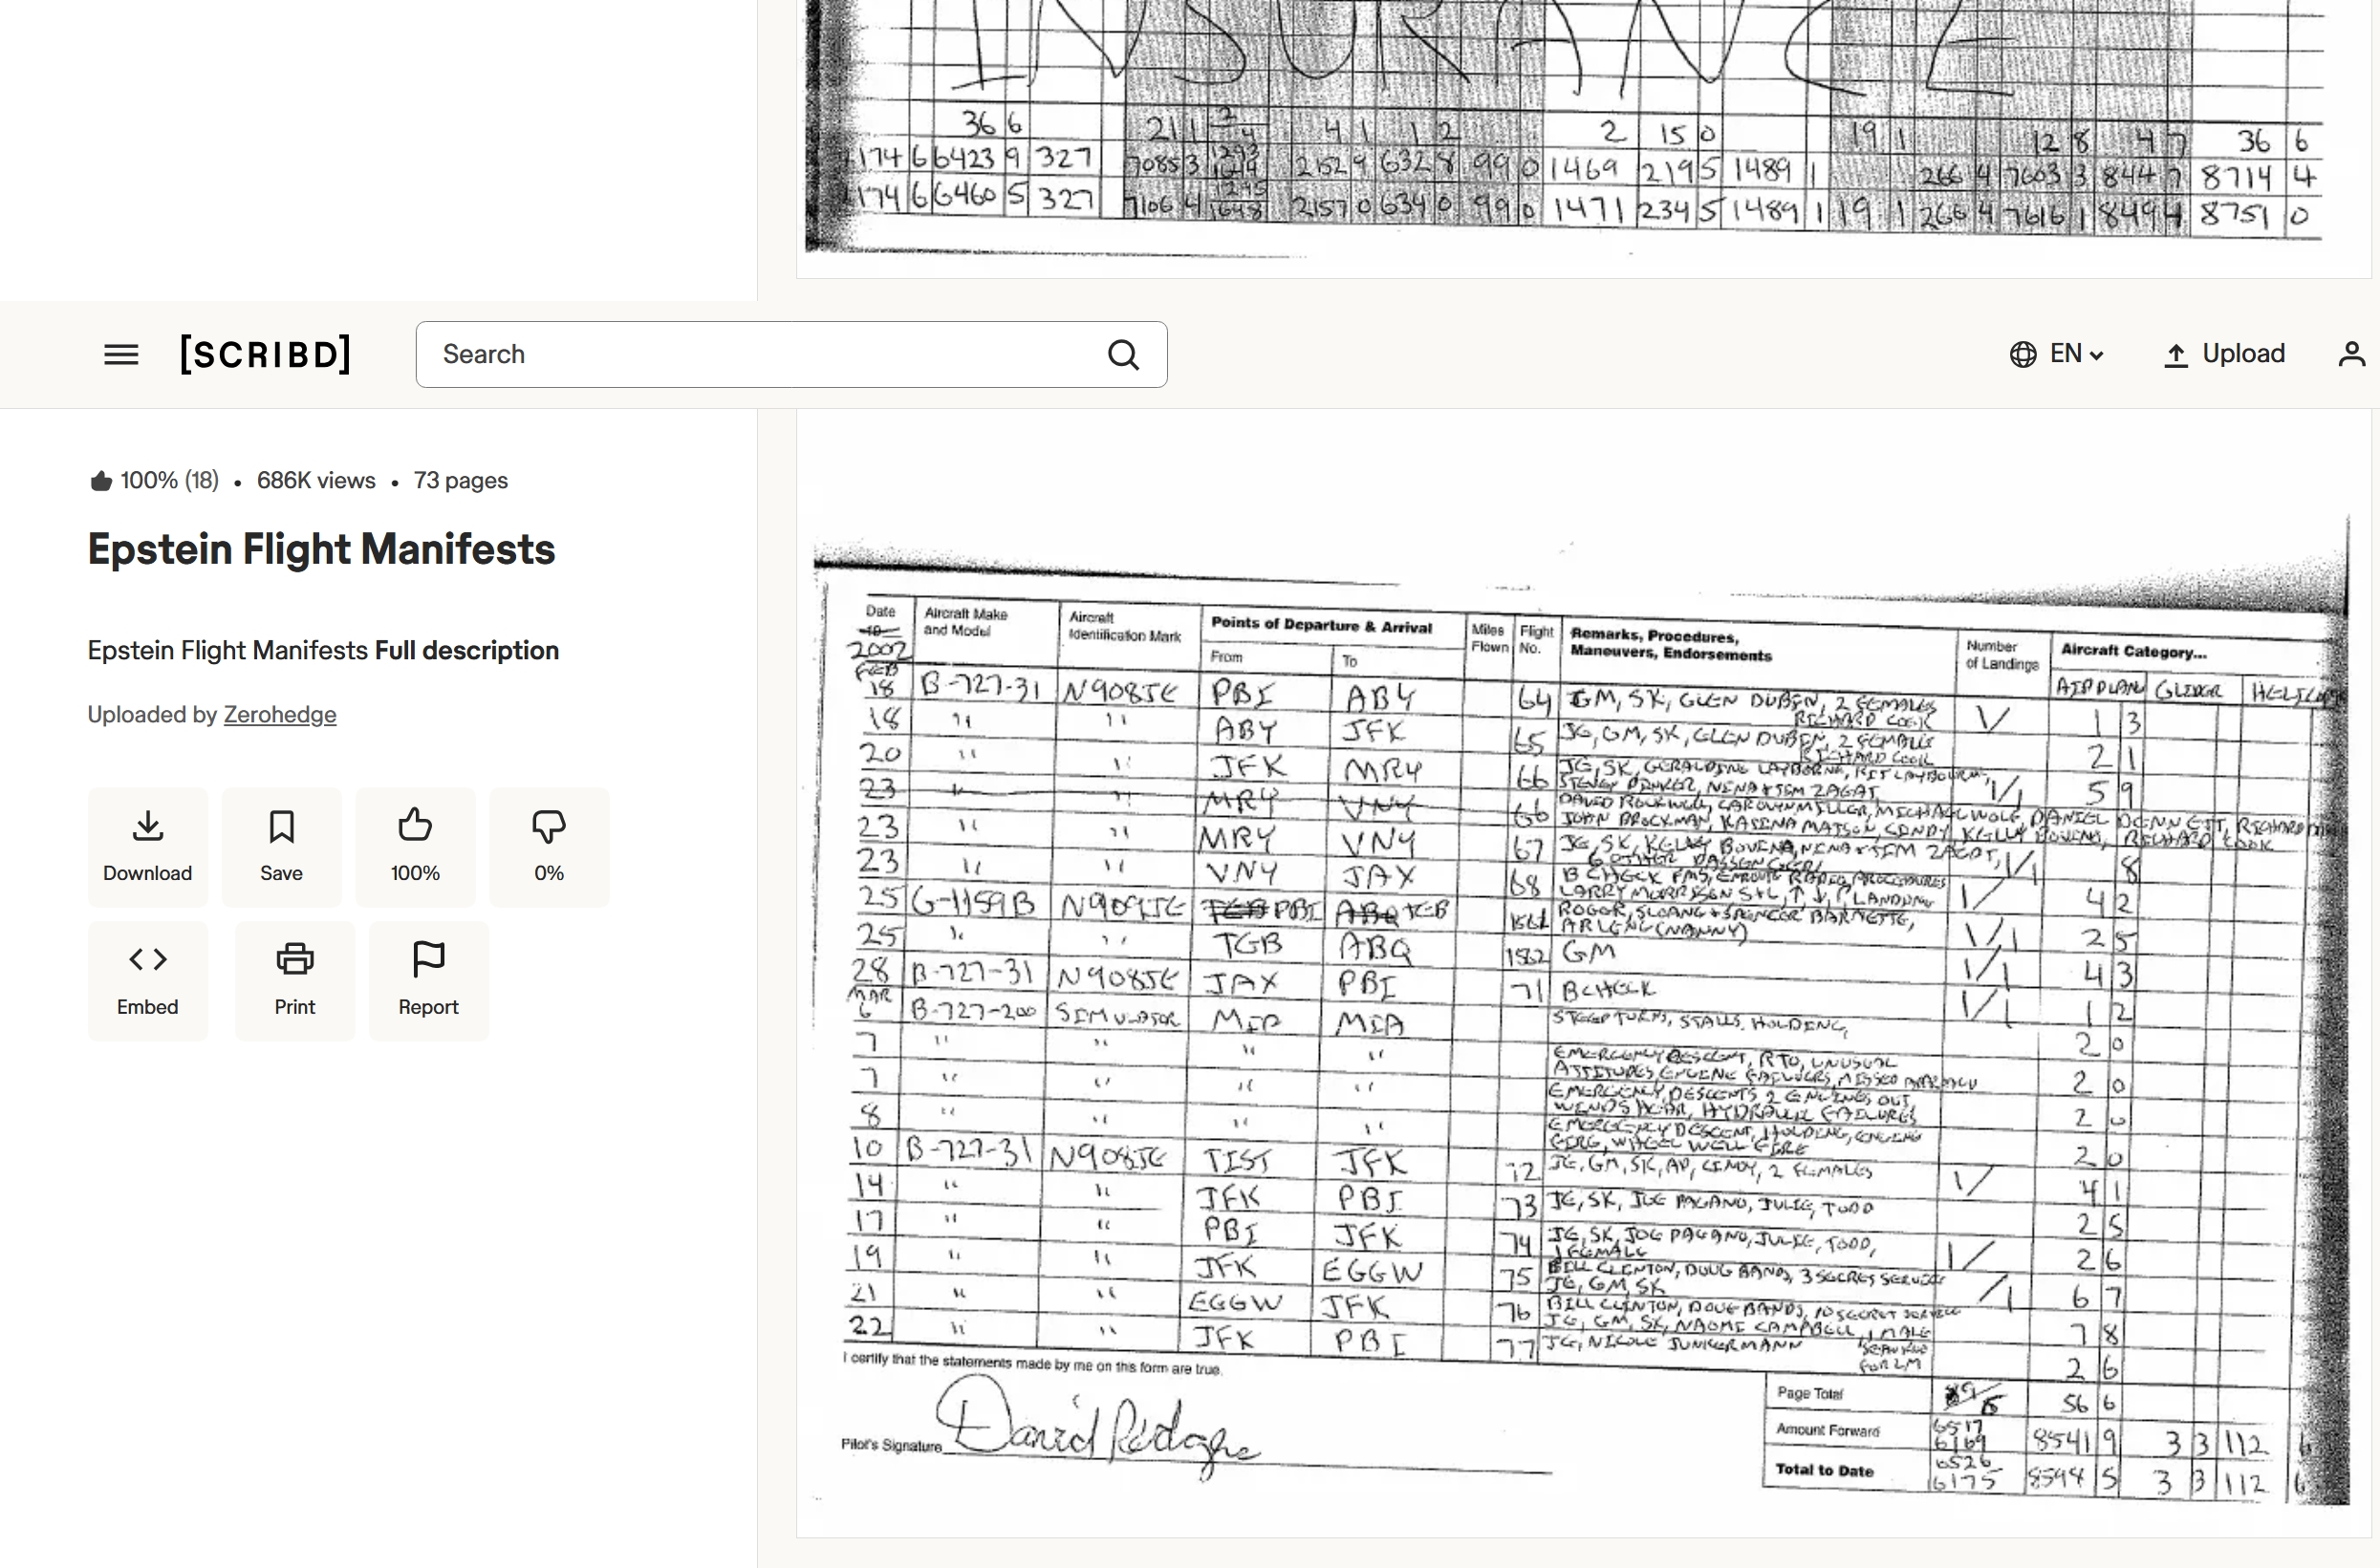Click the Epstein Flight Manifests title
Image resolution: width=2380 pixels, height=1568 pixels.
(321, 549)
